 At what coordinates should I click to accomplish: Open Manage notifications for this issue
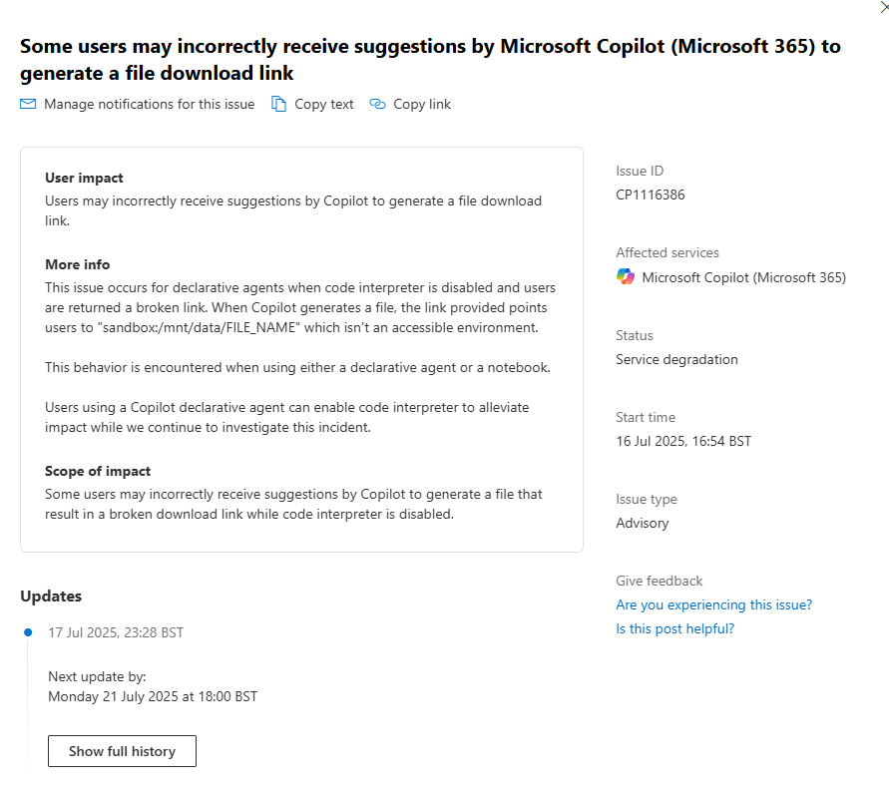[149, 105]
